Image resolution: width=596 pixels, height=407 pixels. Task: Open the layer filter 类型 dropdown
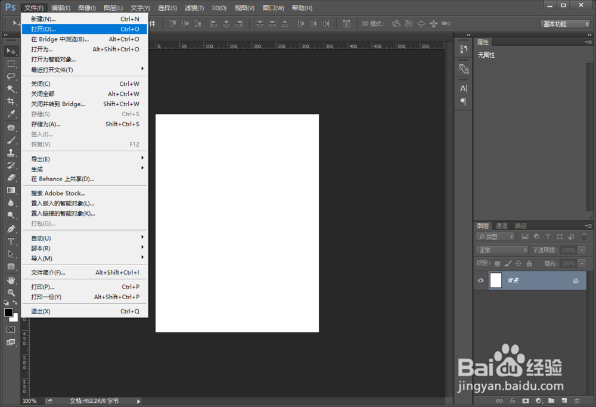(495, 237)
